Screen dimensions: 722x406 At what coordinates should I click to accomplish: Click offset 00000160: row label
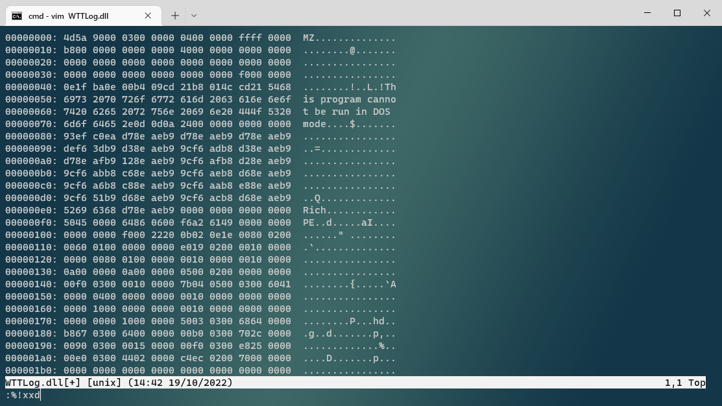pyautogui.click(x=31, y=309)
